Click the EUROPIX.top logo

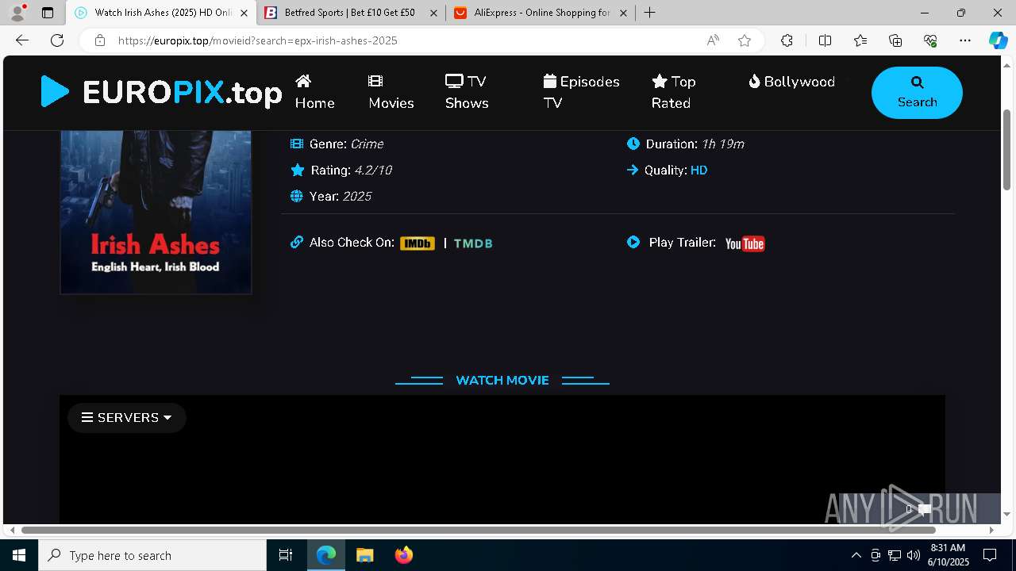click(x=161, y=92)
